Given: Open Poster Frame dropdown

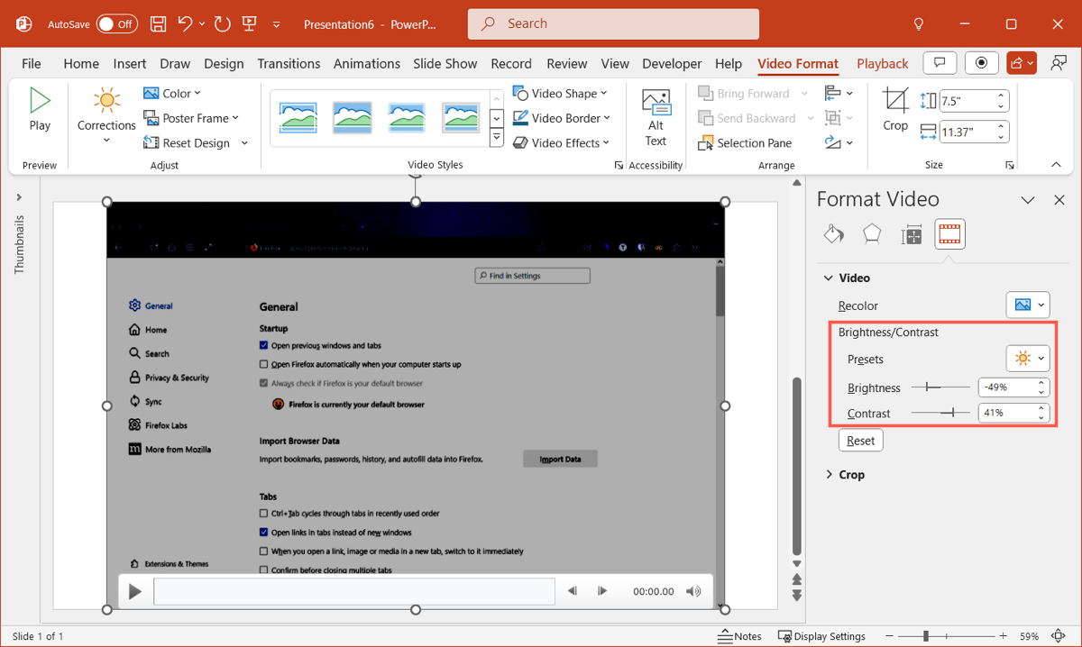Looking at the screenshot, I should click(x=192, y=118).
